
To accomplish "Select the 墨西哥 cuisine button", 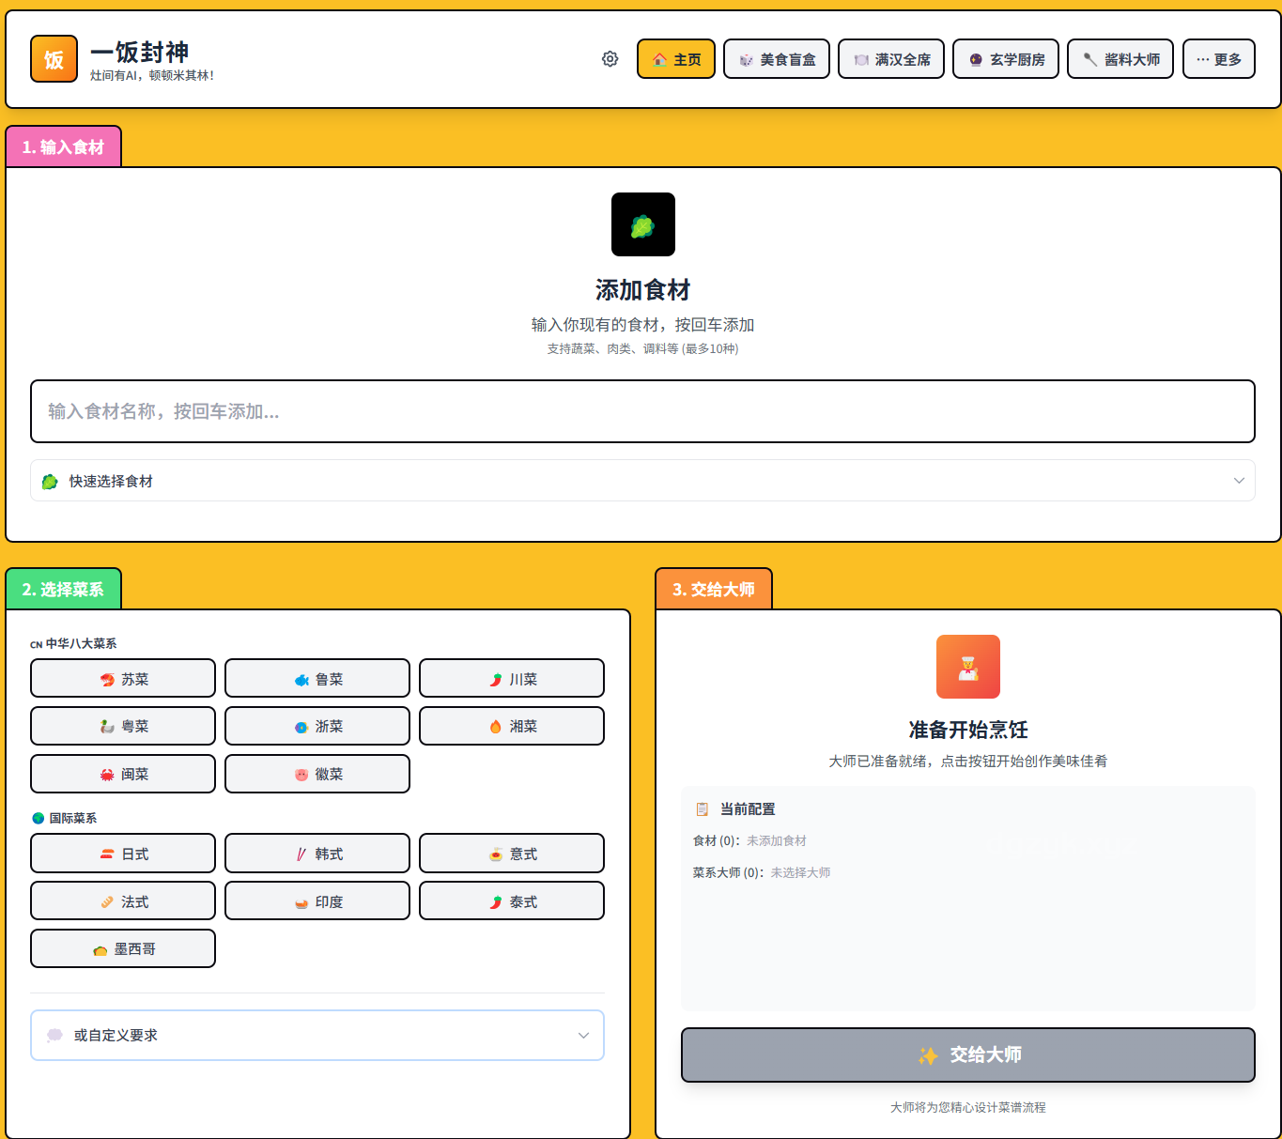I will [x=123, y=948].
